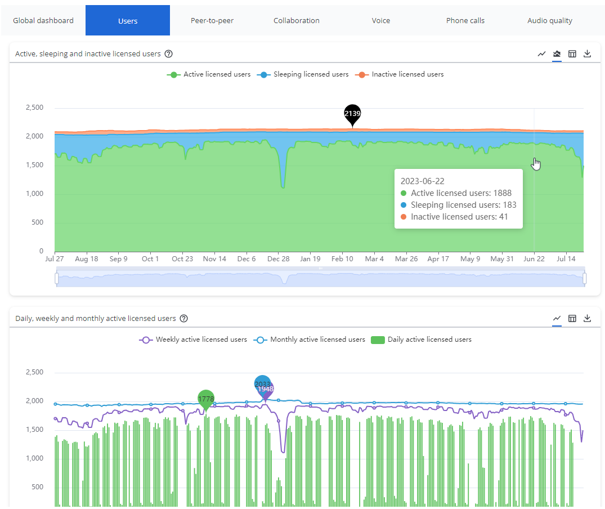The height and width of the screenshot is (509, 605).
Task: Click the "Daily, weekly and monthly active licensed users" title
Action: [x=96, y=318]
